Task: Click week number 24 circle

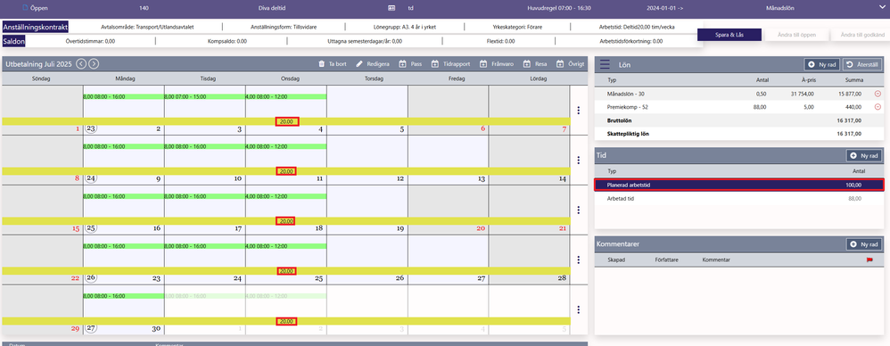Action: coord(90,178)
